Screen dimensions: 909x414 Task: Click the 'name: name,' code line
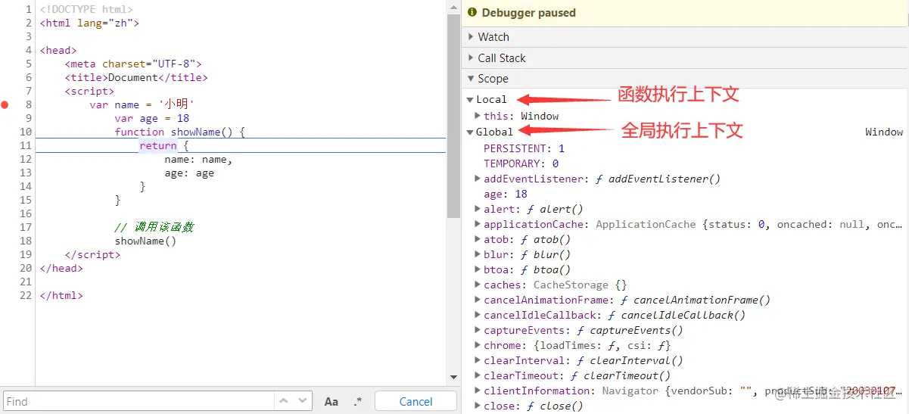pyautogui.click(x=198, y=159)
